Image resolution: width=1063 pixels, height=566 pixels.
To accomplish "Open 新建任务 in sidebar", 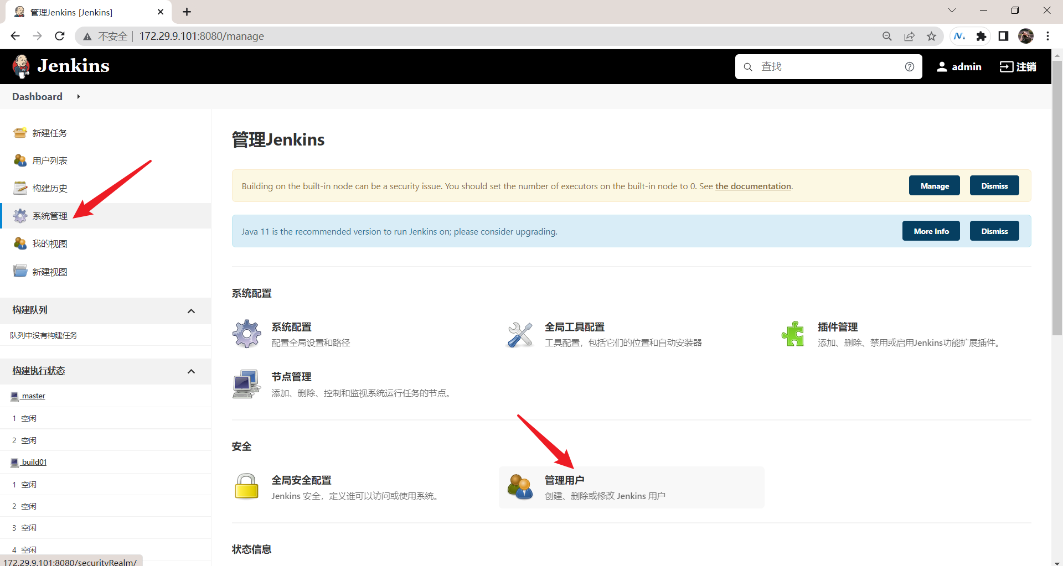I will pos(50,133).
